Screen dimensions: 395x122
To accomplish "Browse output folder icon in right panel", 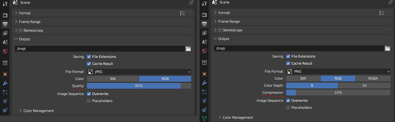I will point(388,48).
